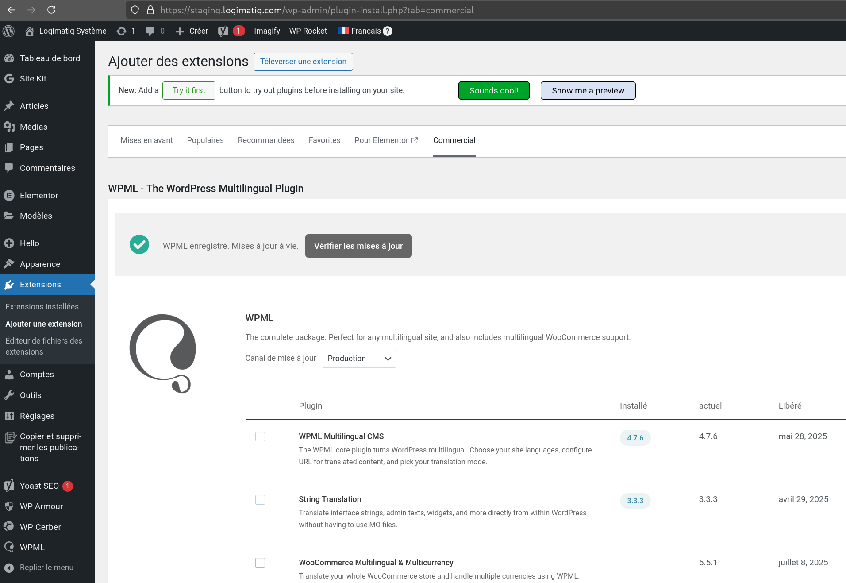Click the WordPress logo icon
Viewport: 846px width, 583px height.
(9, 31)
